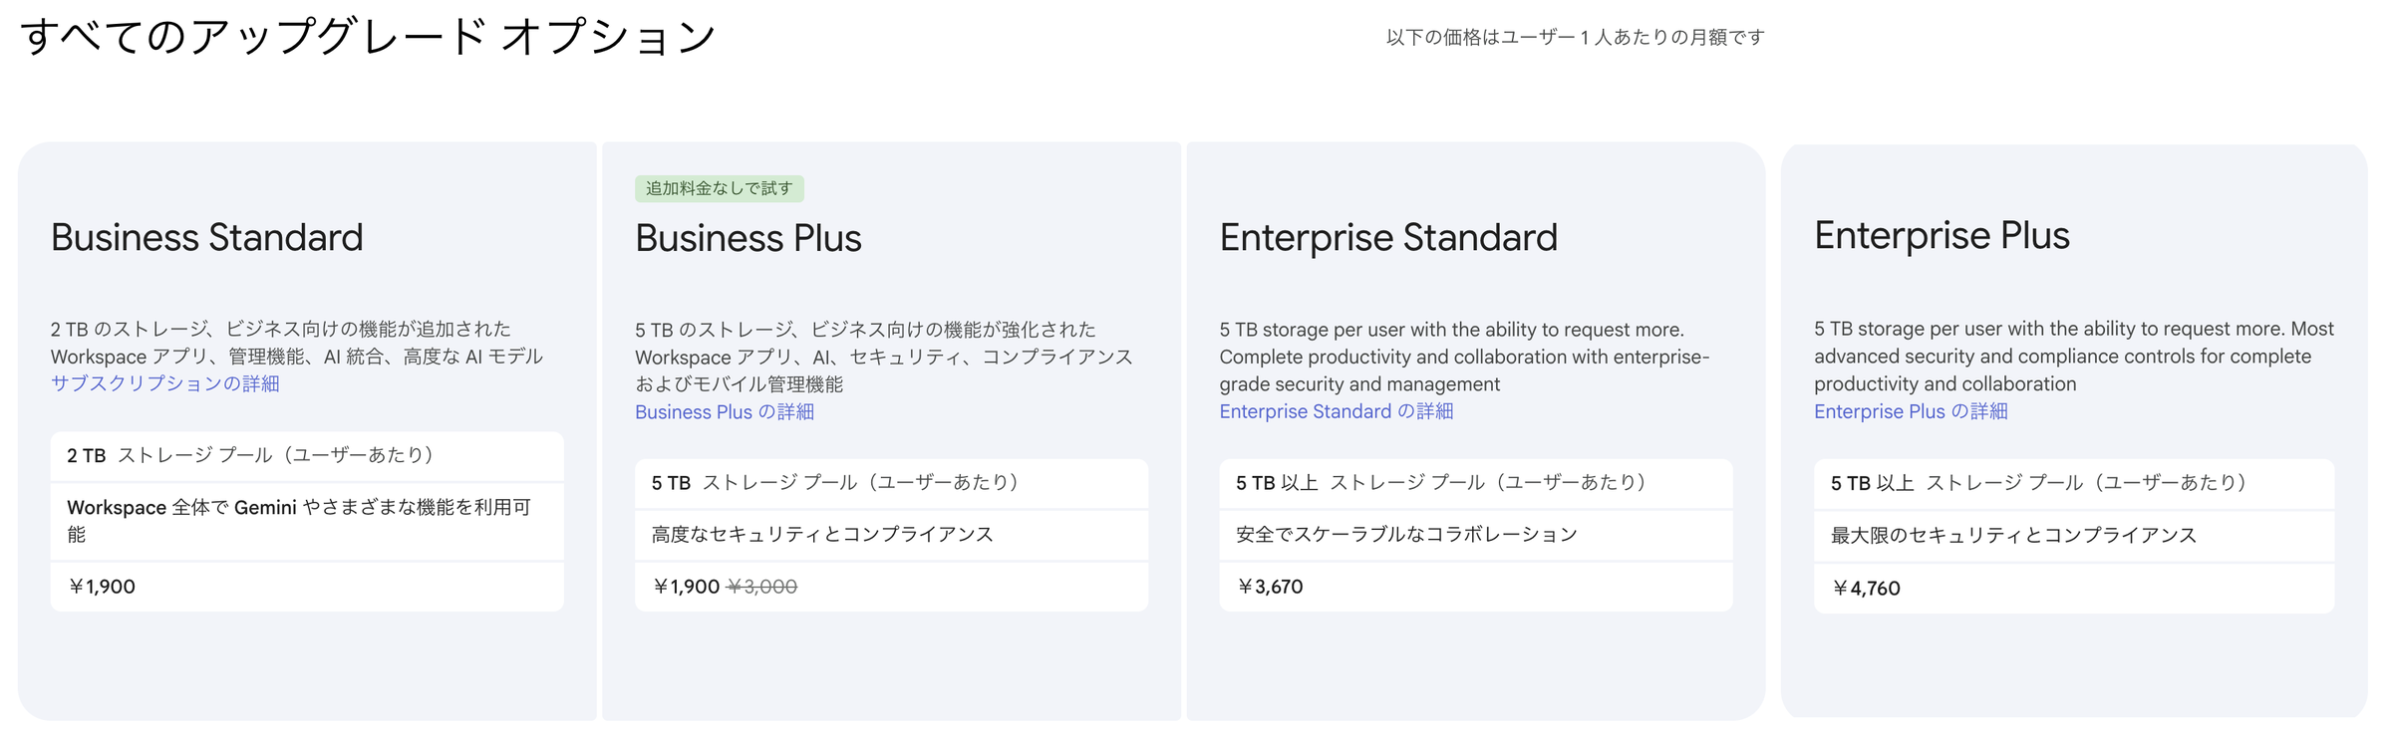
Task: Click the Business Standard price ￥1,900 with no strikethrough
Action: pos(102,587)
